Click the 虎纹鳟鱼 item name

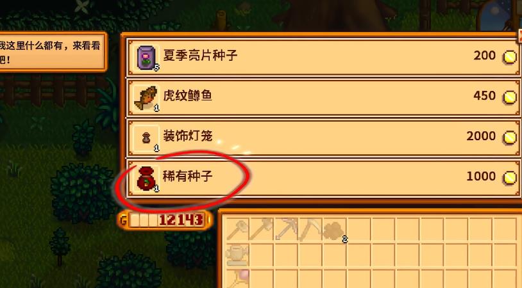(187, 95)
